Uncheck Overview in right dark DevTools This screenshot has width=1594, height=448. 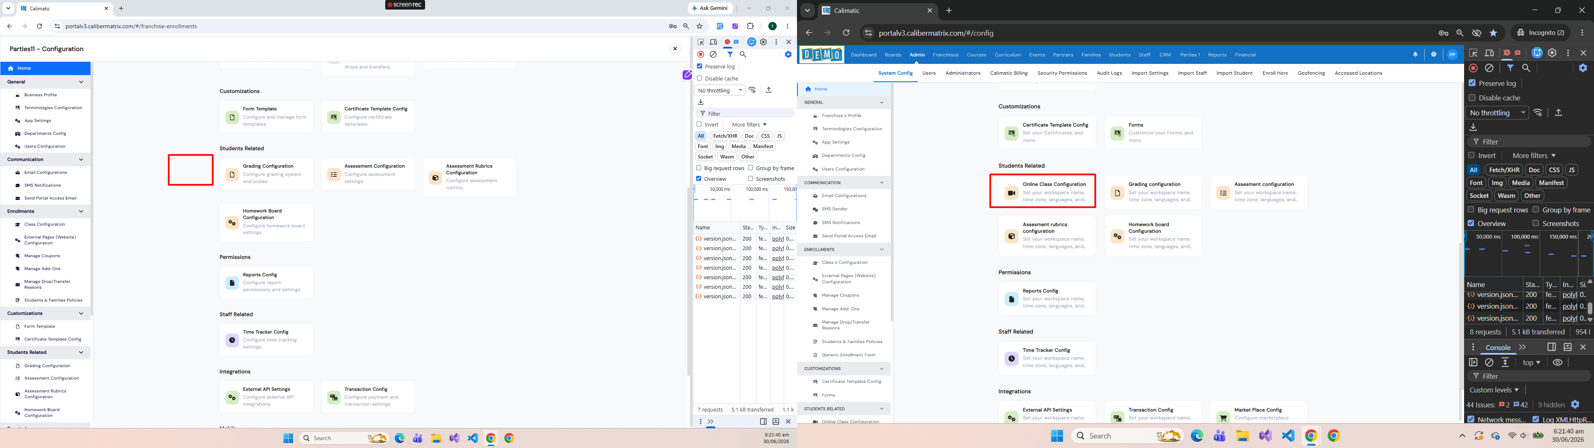1472,224
